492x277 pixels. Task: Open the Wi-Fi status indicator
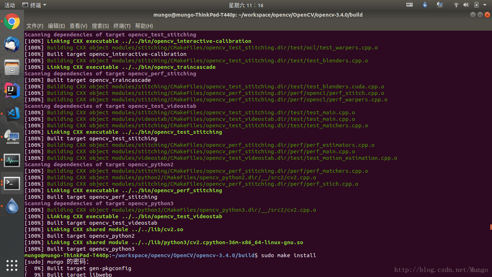click(456, 5)
